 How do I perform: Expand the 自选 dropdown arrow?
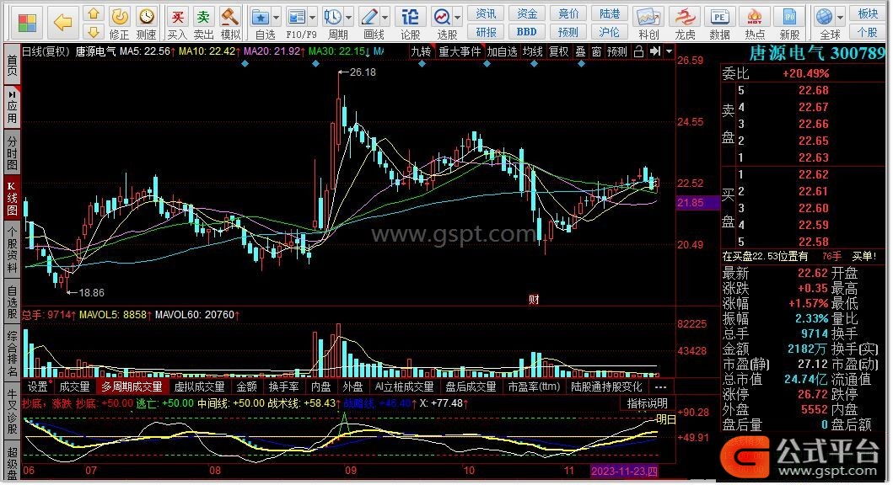(x=277, y=17)
